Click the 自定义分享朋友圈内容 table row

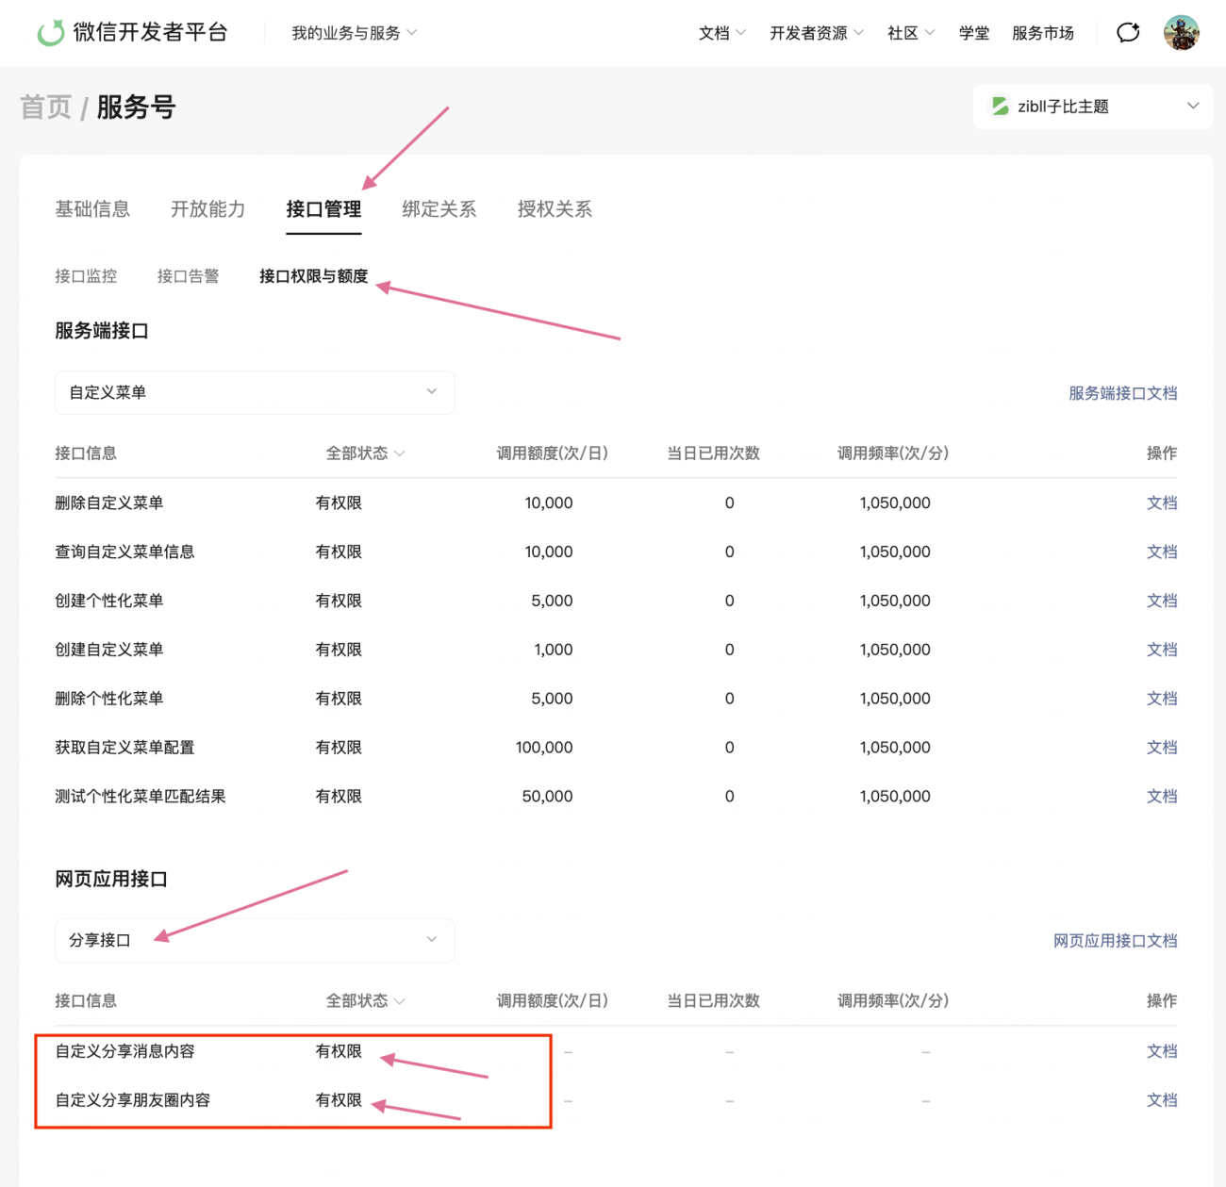click(x=133, y=1099)
